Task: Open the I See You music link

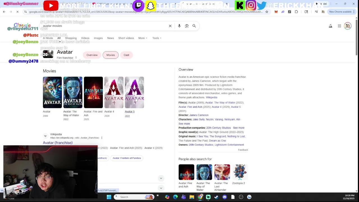Action: [202, 136]
